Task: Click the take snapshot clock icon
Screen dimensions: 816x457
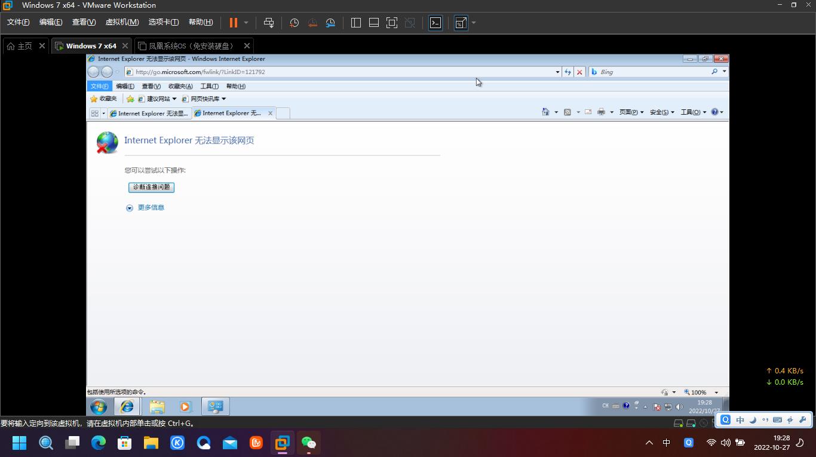Action: click(294, 23)
